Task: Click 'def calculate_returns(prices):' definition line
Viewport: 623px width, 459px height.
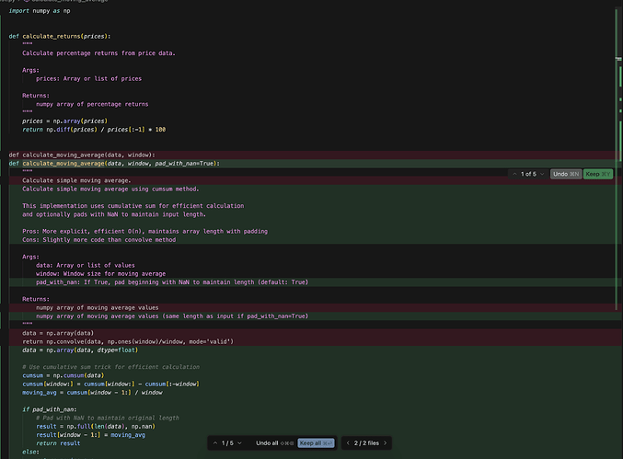Action: [60, 36]
